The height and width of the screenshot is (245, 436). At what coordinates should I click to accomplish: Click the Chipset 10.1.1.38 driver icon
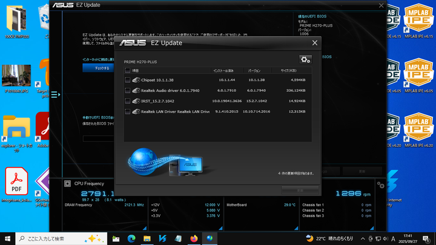136,80
